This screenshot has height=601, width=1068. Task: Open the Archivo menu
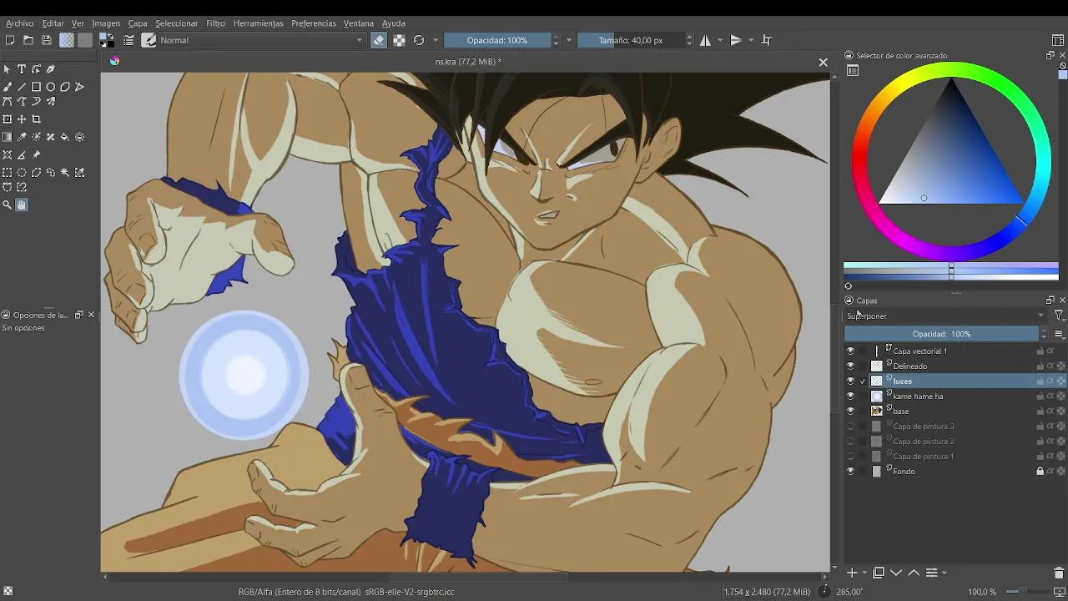point(20,23)
